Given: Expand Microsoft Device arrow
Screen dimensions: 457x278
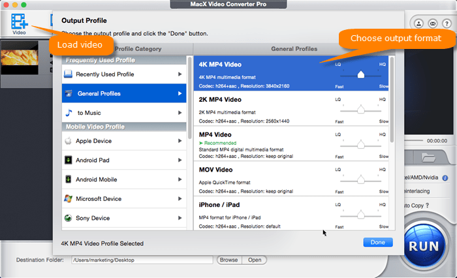Looking at the screenshot, I should [x=180, y=198].
